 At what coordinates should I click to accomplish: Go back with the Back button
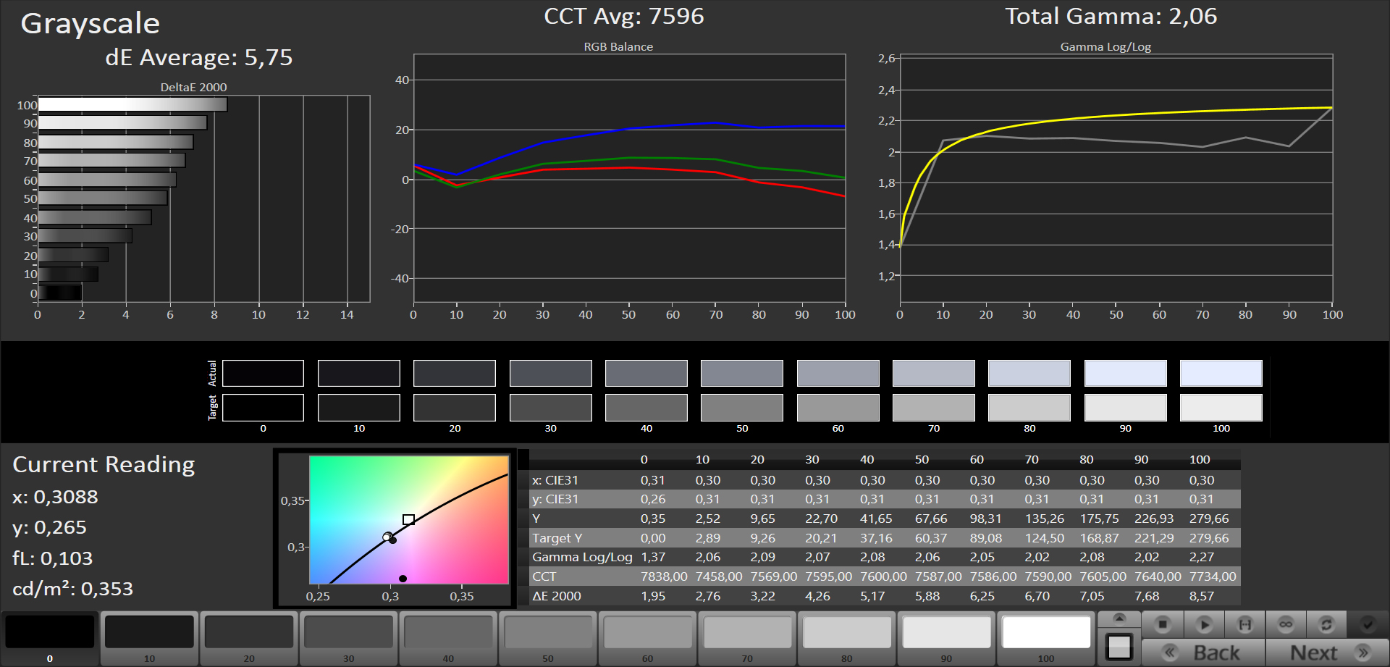coord(1203,653)
